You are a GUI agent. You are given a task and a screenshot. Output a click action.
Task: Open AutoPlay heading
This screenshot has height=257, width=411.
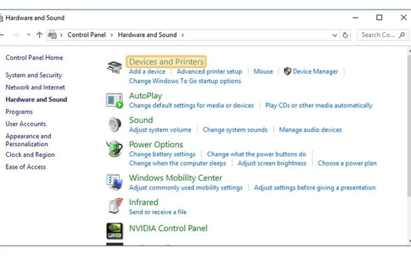tap(145, 96)
